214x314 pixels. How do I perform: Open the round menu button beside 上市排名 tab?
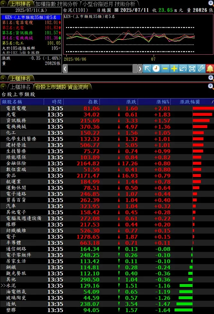click(4, 4)
